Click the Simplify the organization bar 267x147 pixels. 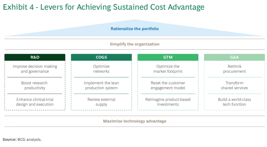[x=135, y=44]
